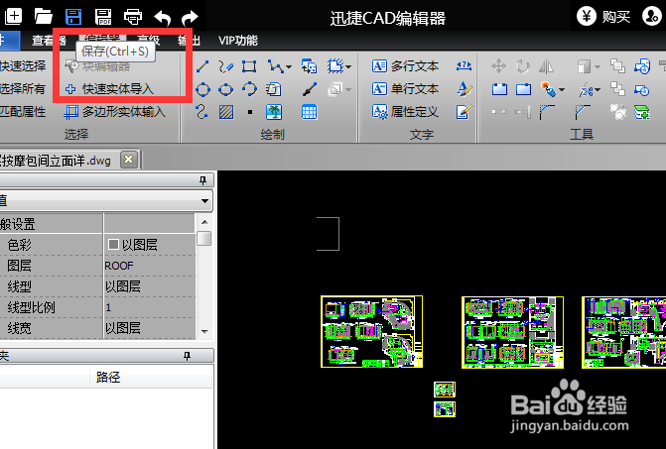Click 选择所有 select all
Image resolution: width=666 pixels, height=449 pixels.
[x=23, y=88]
